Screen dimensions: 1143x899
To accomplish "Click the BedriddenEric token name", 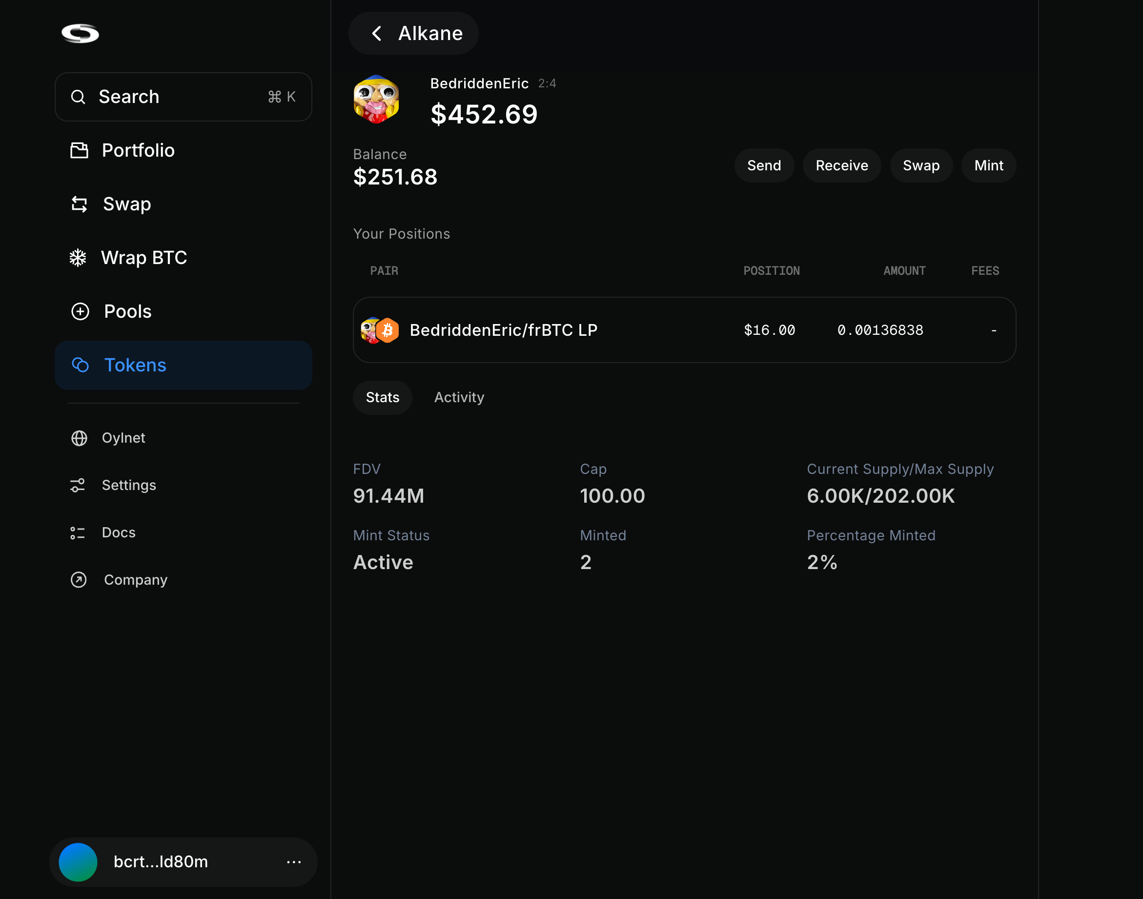I will 479,83.
